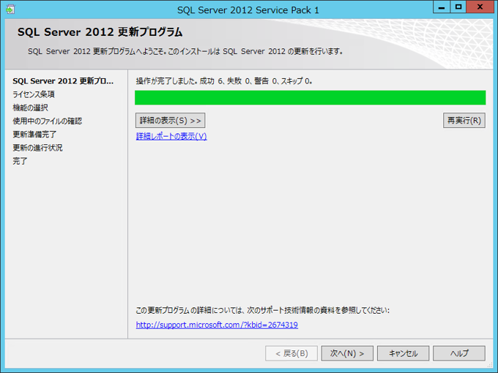
Task: Expand details with 詳細の表示(S) button
Action: [x=170, y=121]
